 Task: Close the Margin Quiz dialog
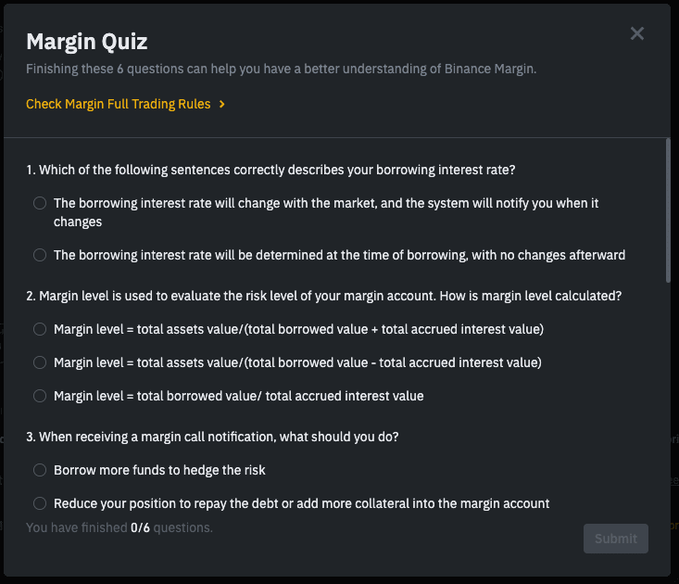[637, 33]
